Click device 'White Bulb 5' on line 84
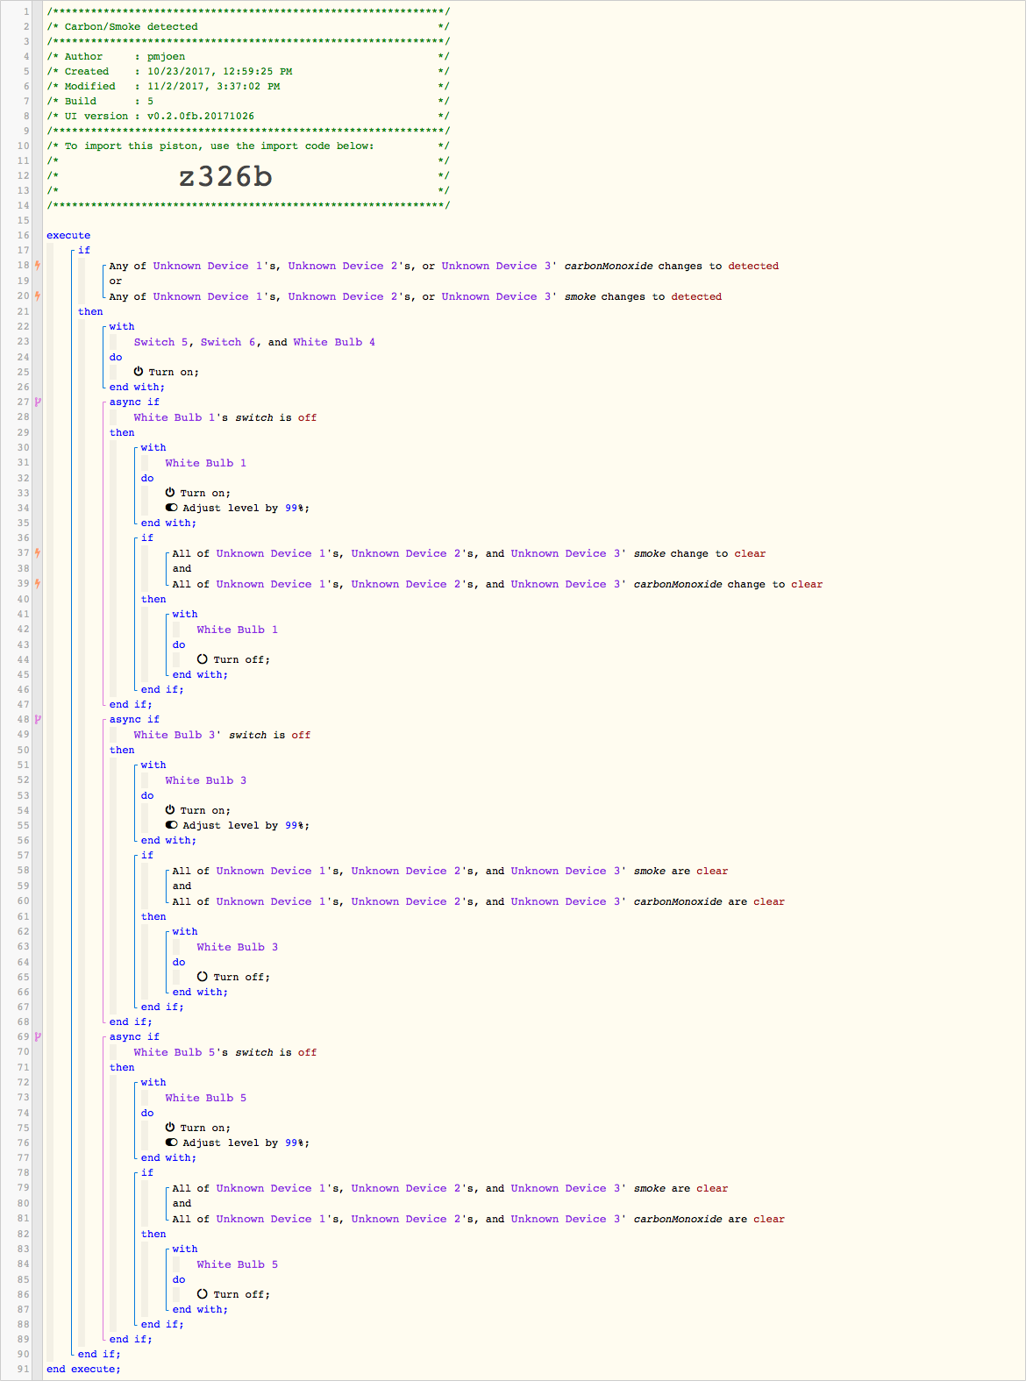Image resolution: width=1033 pixels, height=1388 pixels. [x=238, y=1264]
